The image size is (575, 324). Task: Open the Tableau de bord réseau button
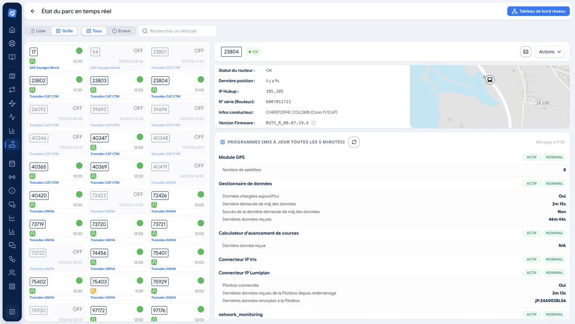coord(539,11)
